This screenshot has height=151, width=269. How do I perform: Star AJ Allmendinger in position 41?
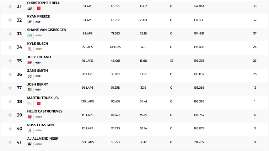[10, 142]
